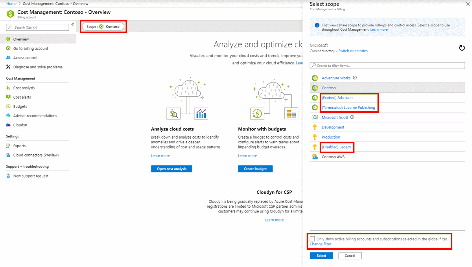Image resolution: width=472 pixels, height=267 pixels.
Task: Select the Contoso AWS scope
Action: pos(334,157)
